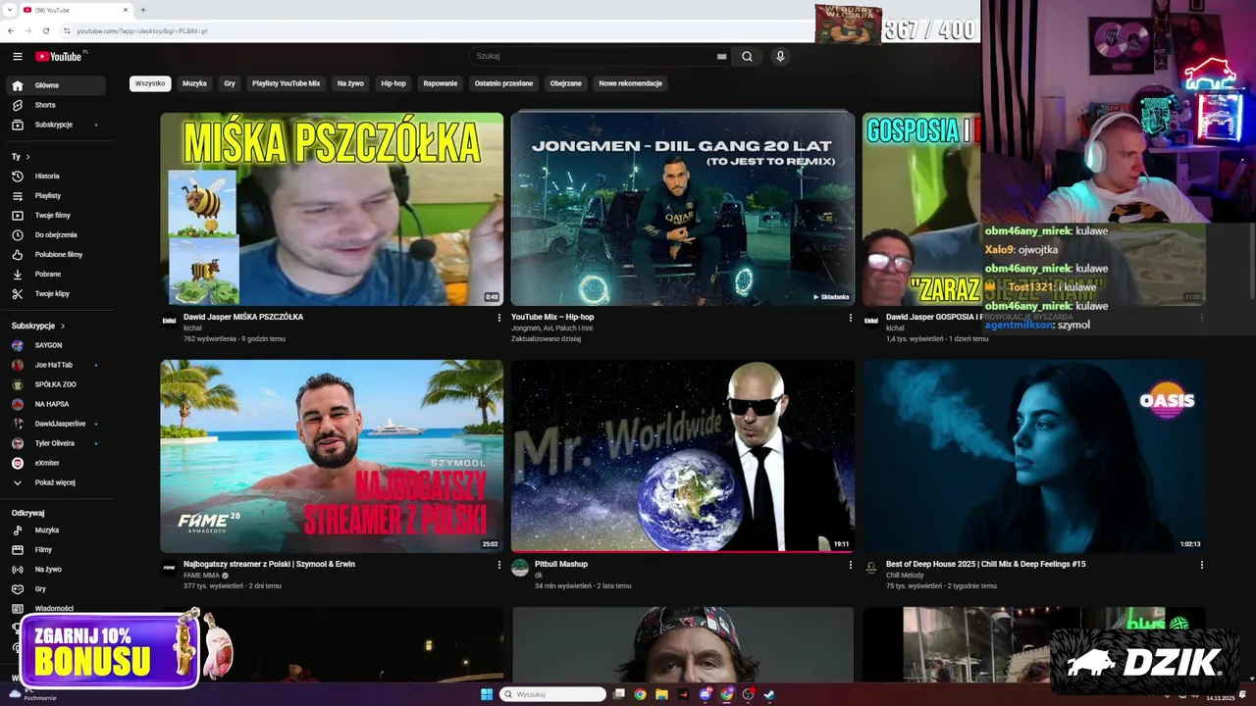Viewport: 1256px width, 706px height.
Task: Open Do obejrzenia watch-later list
Action: click(x=55, y=235)
